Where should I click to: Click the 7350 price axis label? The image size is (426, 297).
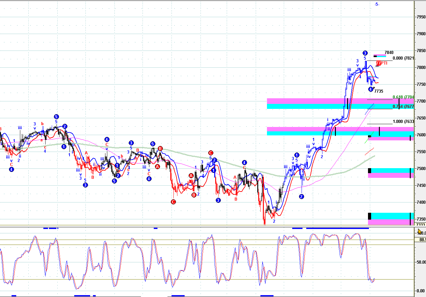point(421,219)
